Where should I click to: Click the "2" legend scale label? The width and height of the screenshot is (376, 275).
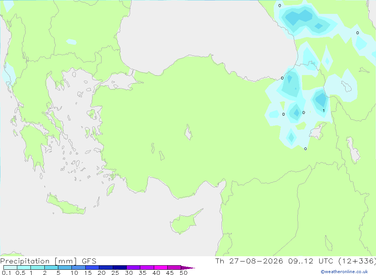click(45, 273)
